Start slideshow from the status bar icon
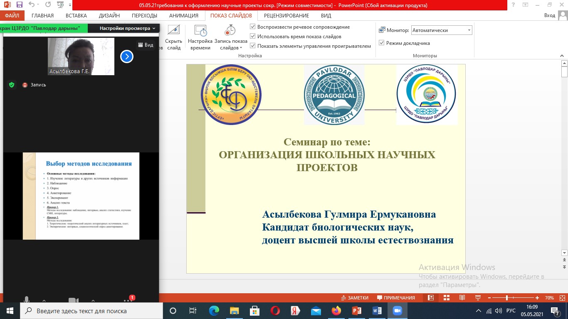Image resolution: width=568 pixels, height=319 pixels. [x=478, y=298]
